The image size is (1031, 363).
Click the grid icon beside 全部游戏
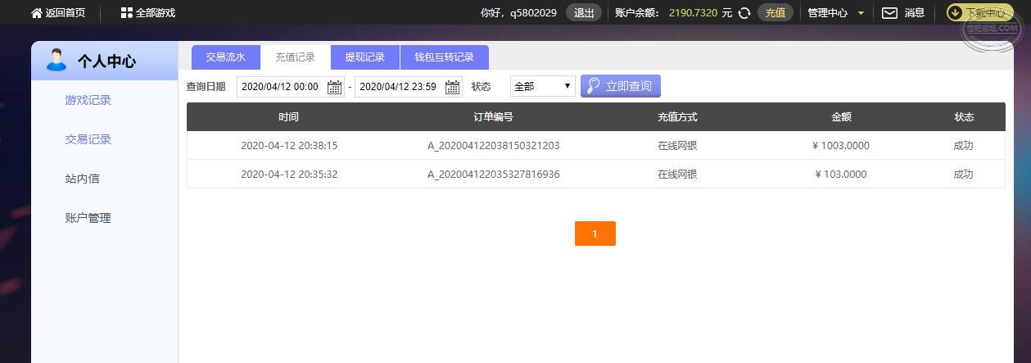click(x=126, y=13)
